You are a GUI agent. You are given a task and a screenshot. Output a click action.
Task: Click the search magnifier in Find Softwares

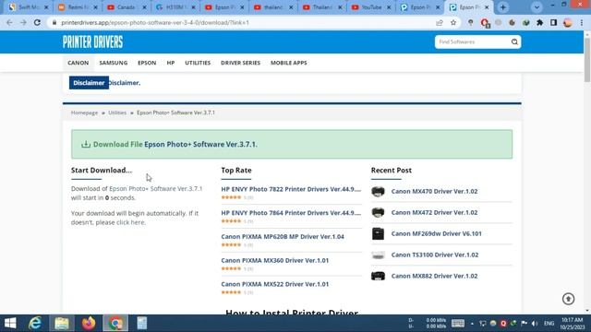[514, 41]
